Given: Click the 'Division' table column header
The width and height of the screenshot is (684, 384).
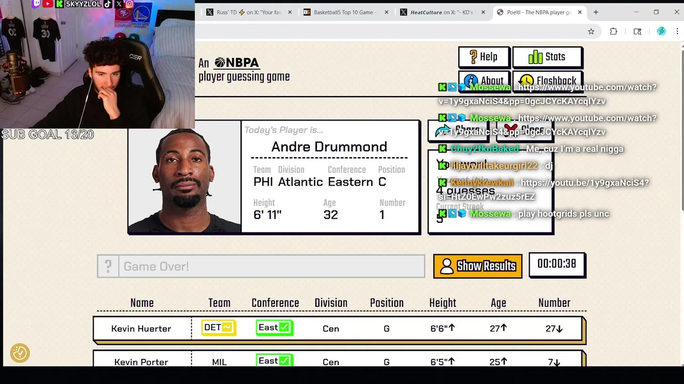Looking at the screenshot, I should pos(331,303).
